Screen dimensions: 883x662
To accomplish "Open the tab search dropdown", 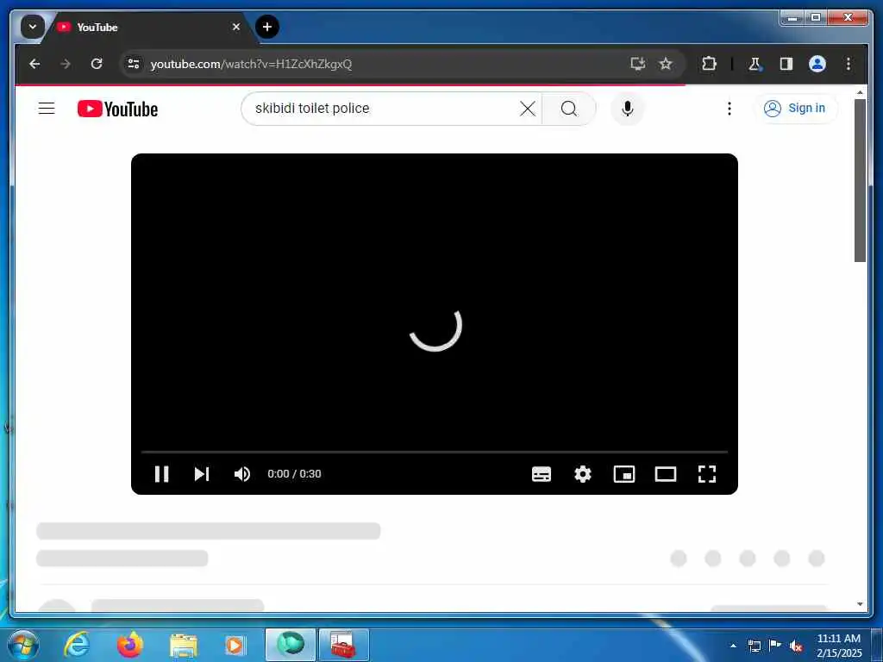I will pyautogui.click(x=33, y=27).
